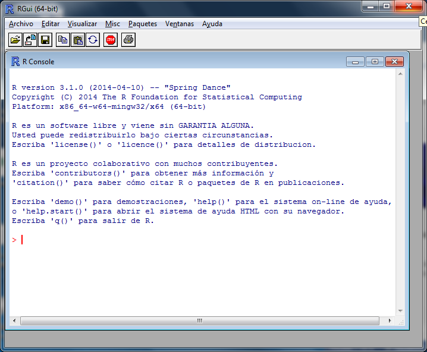
Task: Open the Visualizar menu
Action: [82, 24]
